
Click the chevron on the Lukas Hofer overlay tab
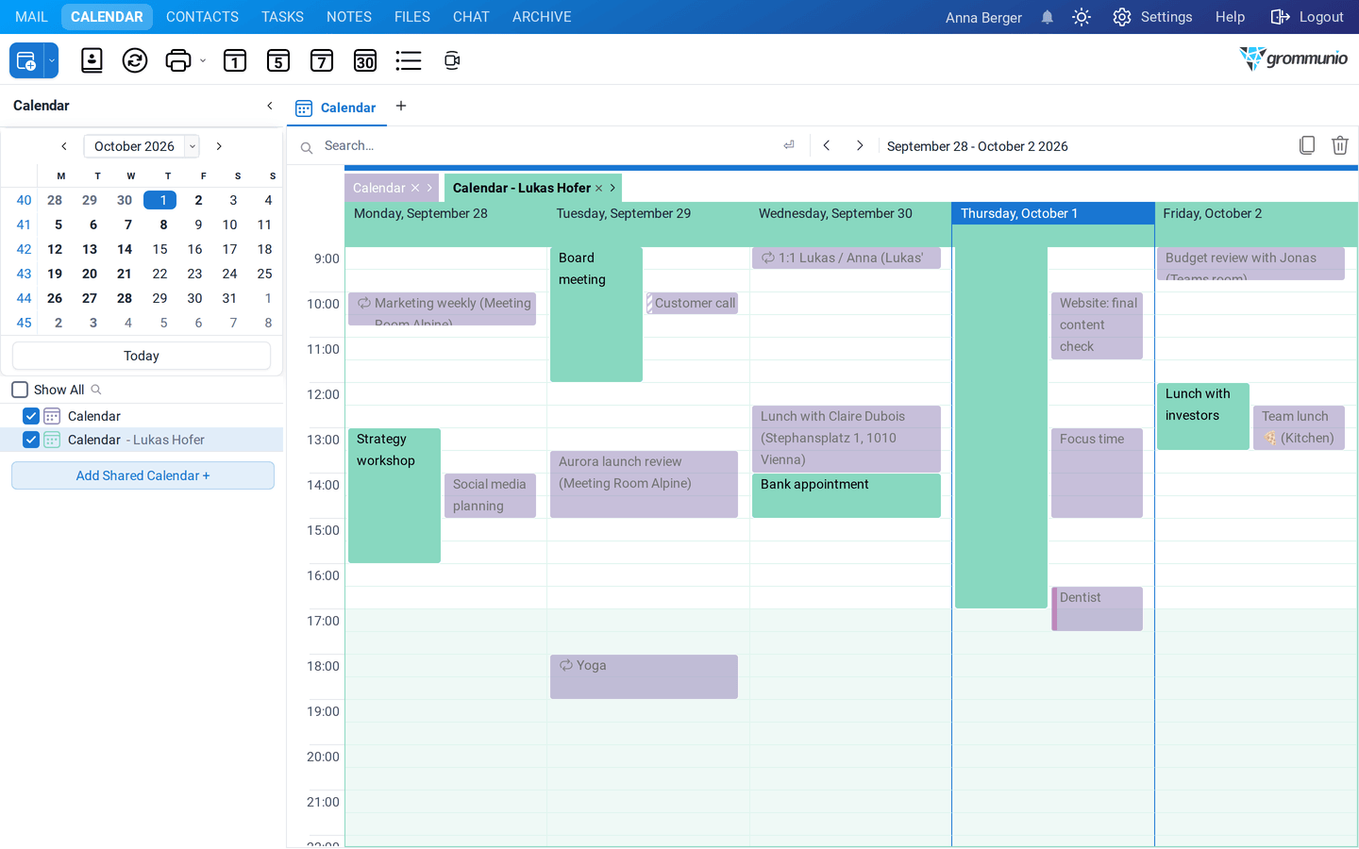(612, 188)
